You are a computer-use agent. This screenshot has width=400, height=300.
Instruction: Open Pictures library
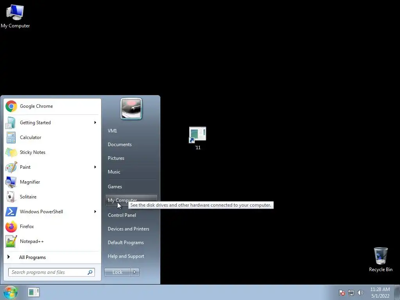[131, 158]
